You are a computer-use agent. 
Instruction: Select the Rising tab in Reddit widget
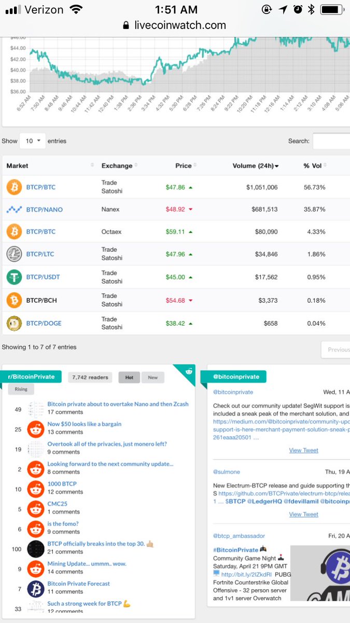(x=21, y=389)
